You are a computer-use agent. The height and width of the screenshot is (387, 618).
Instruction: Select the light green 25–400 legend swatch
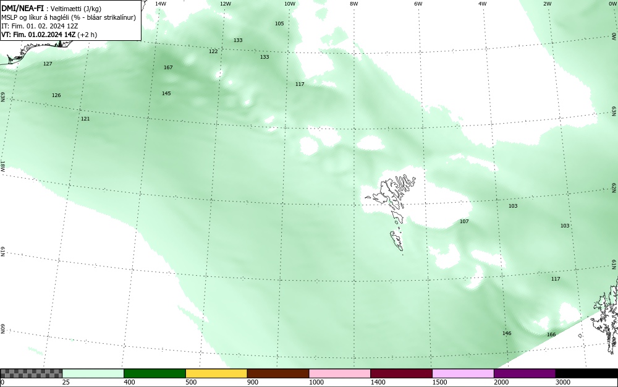coord(93,373)
